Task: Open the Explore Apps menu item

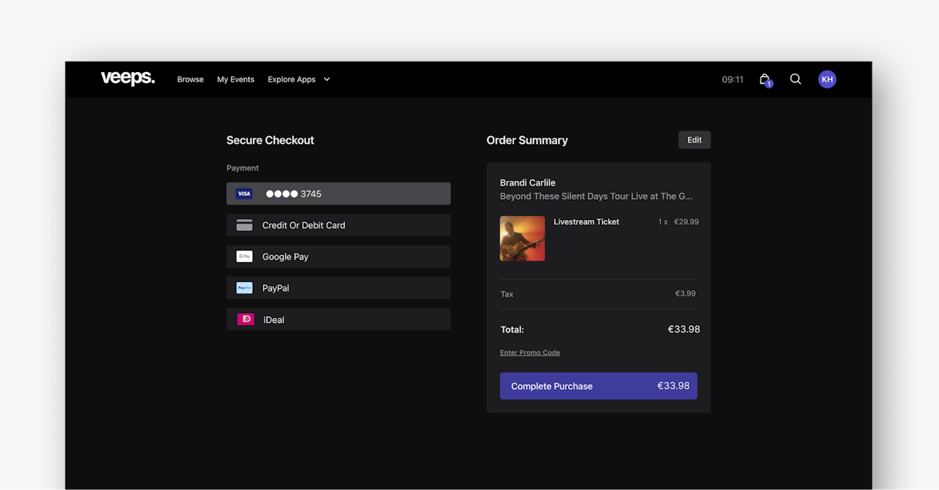Action: 292,79
